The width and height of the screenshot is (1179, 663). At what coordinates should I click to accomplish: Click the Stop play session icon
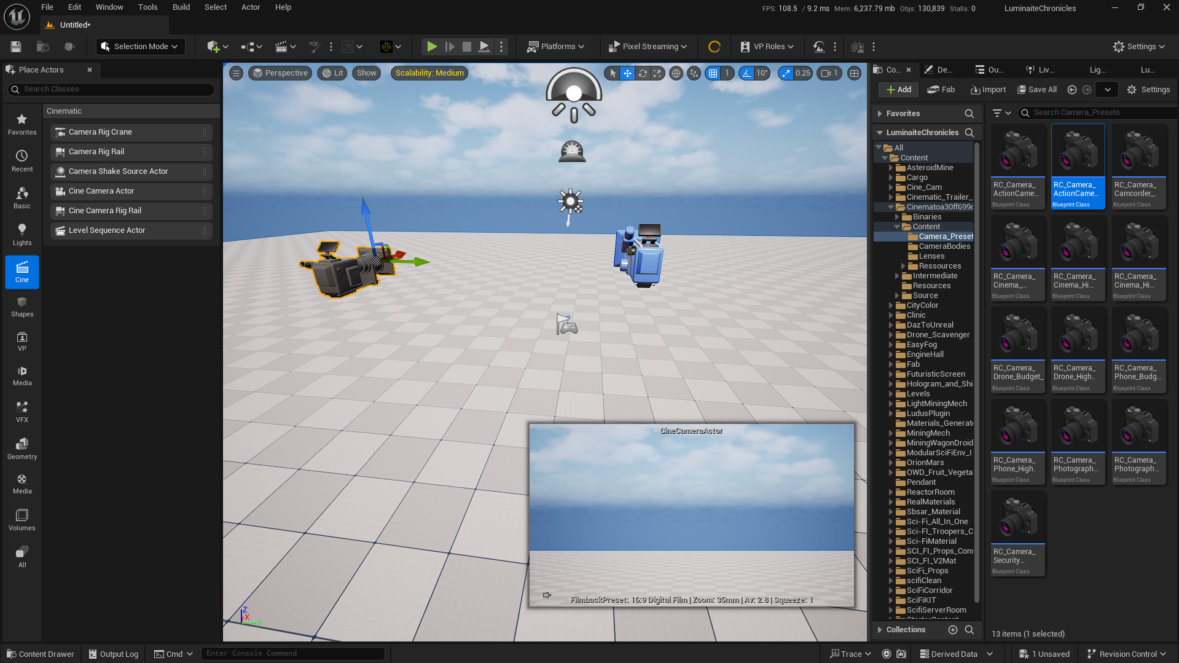click(x=467, y=47)
